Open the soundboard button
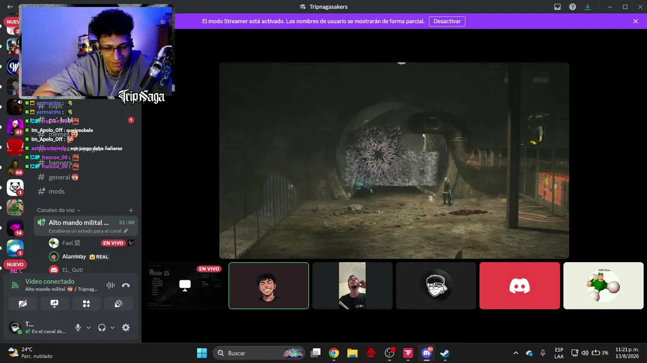The image size is (647, 363). coord(118,304)
